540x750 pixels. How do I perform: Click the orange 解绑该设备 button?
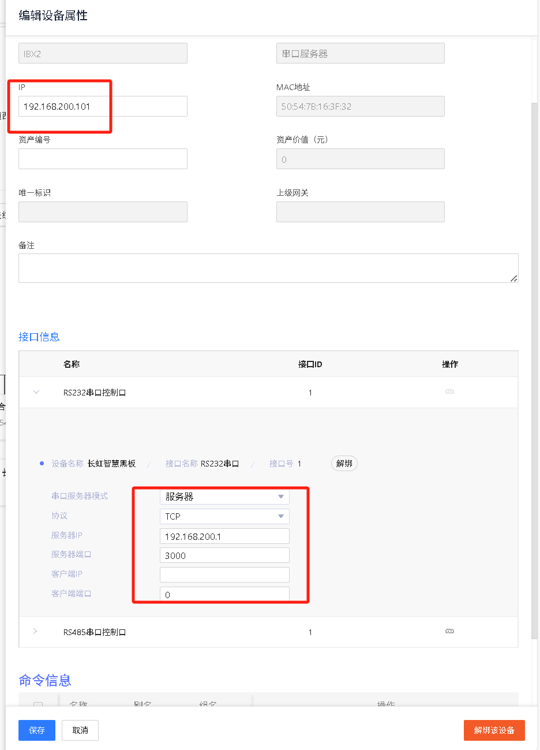494,730
